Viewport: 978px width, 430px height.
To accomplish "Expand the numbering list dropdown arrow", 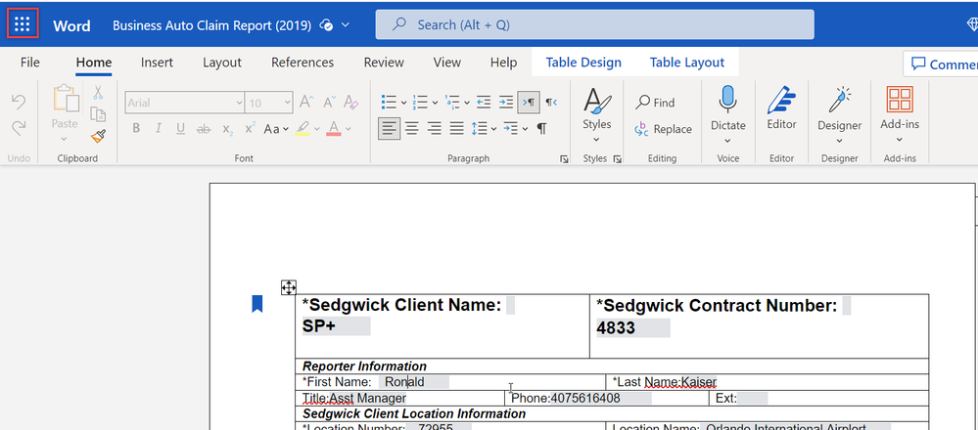I will click(x=435, y=103).
